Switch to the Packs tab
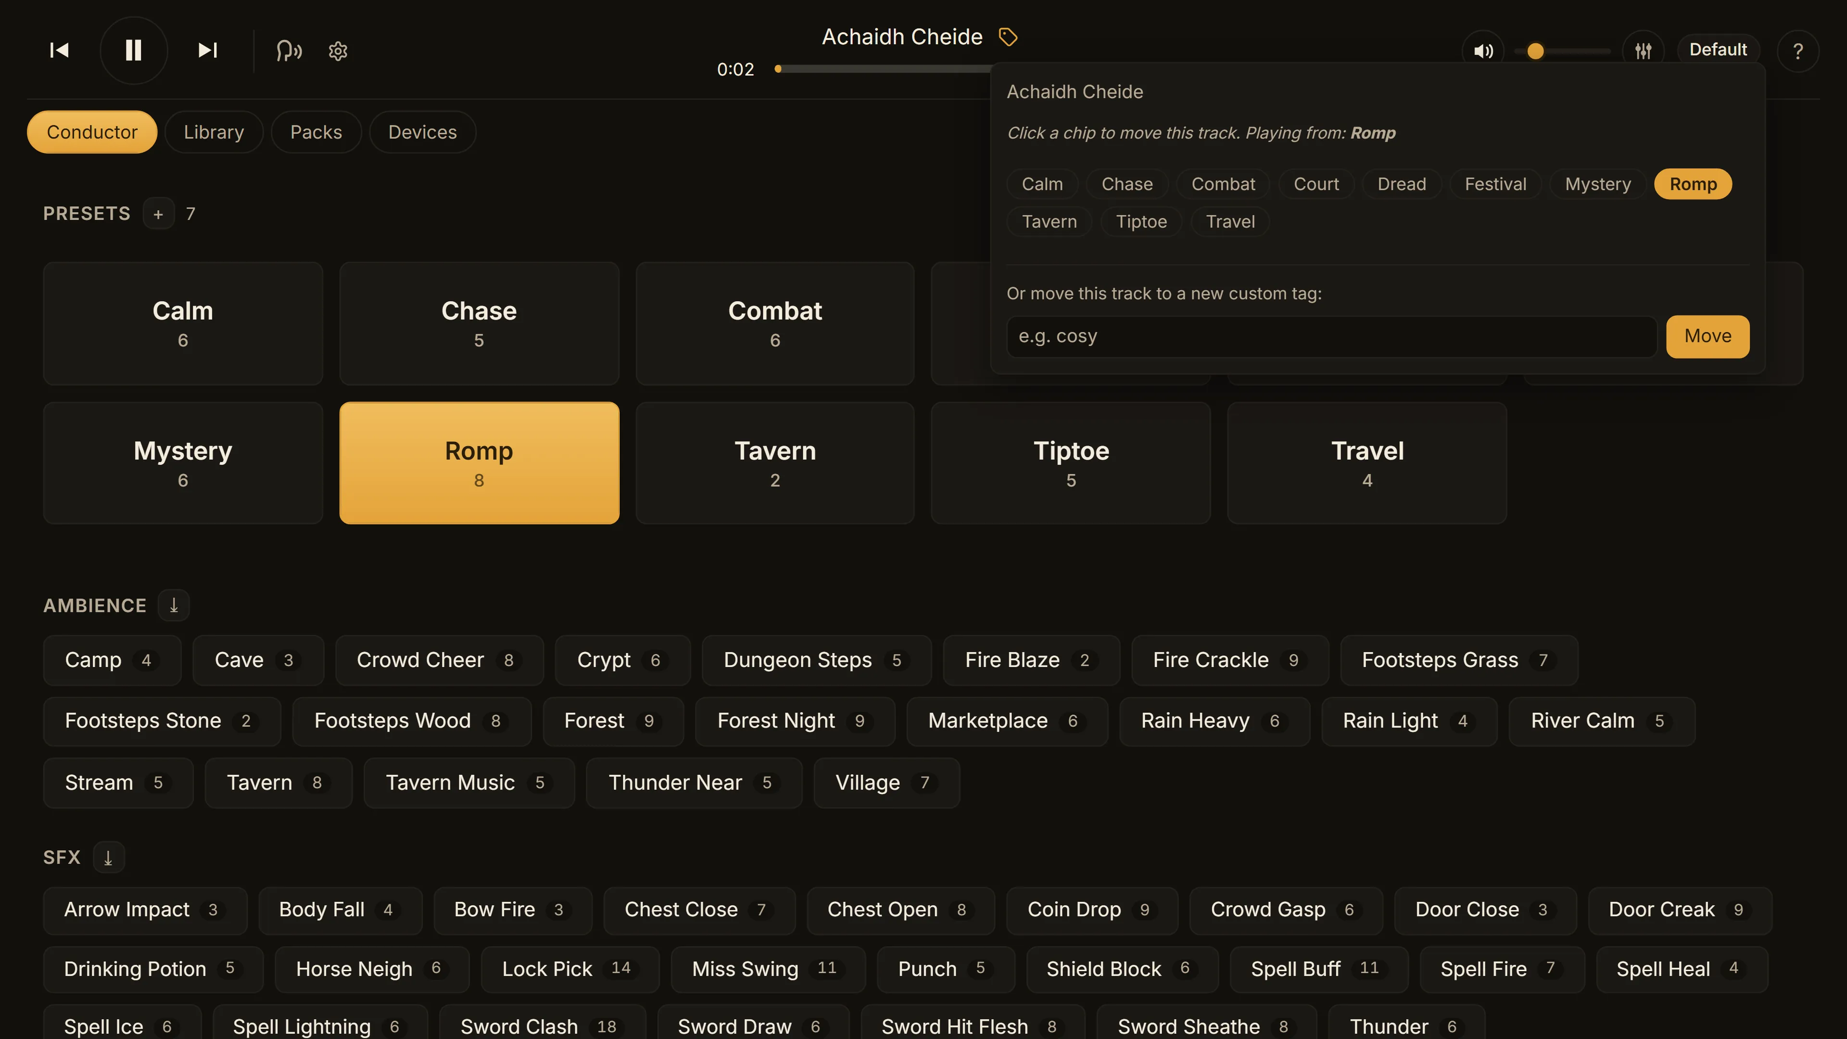1847x1039 pixels. pos(316,132)
